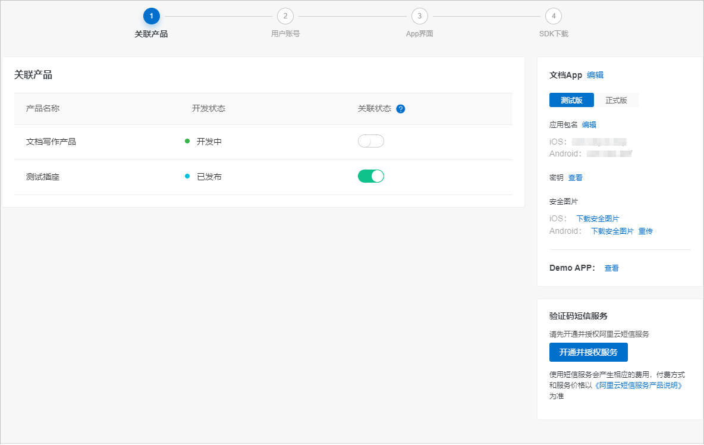Click step 1 circle 关联产品
The height and width of the screenshot is (445, 704).
151,16
